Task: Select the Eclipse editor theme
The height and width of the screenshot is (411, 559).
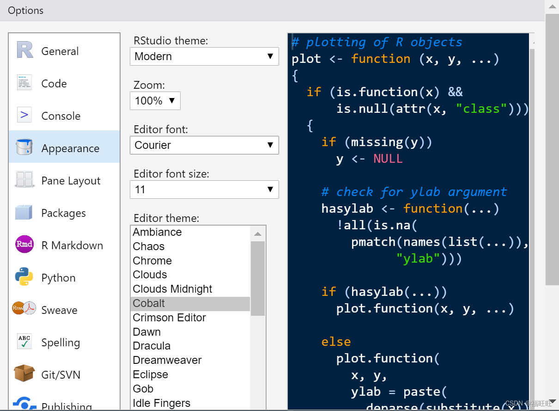Action: tap(190, 374)
